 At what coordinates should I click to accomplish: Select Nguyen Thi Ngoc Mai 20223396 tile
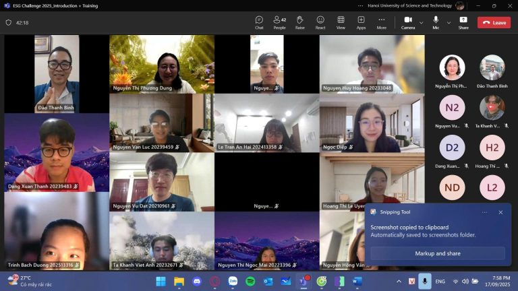(x=267, y=241)
